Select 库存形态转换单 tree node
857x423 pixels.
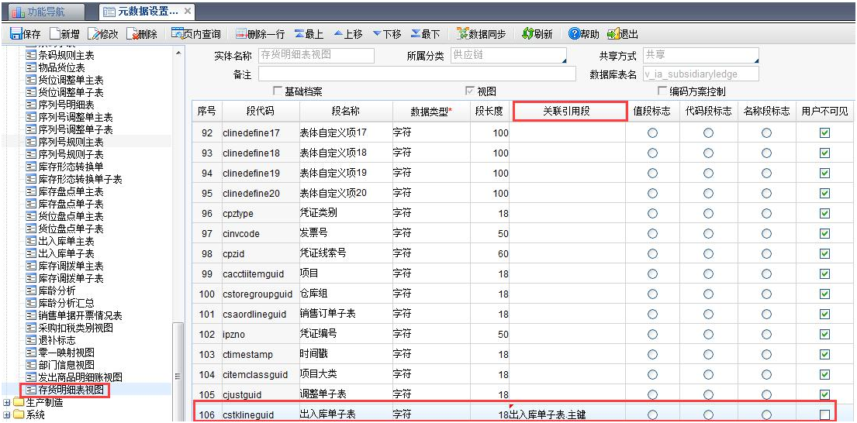tap(71, 166)
